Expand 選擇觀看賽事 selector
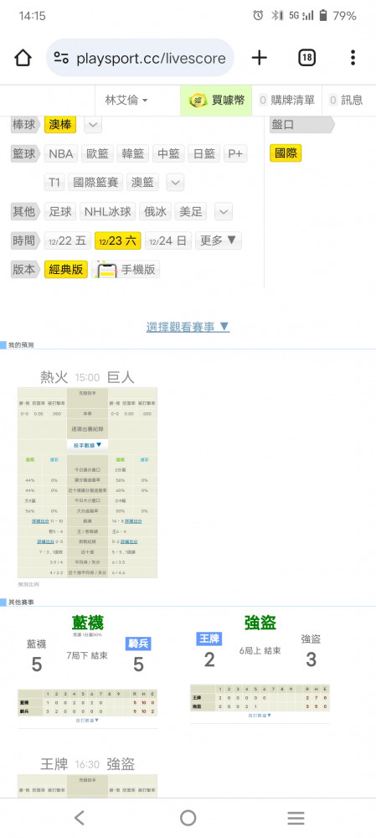Viewport: 376px width, 838px height. [188, 327]
